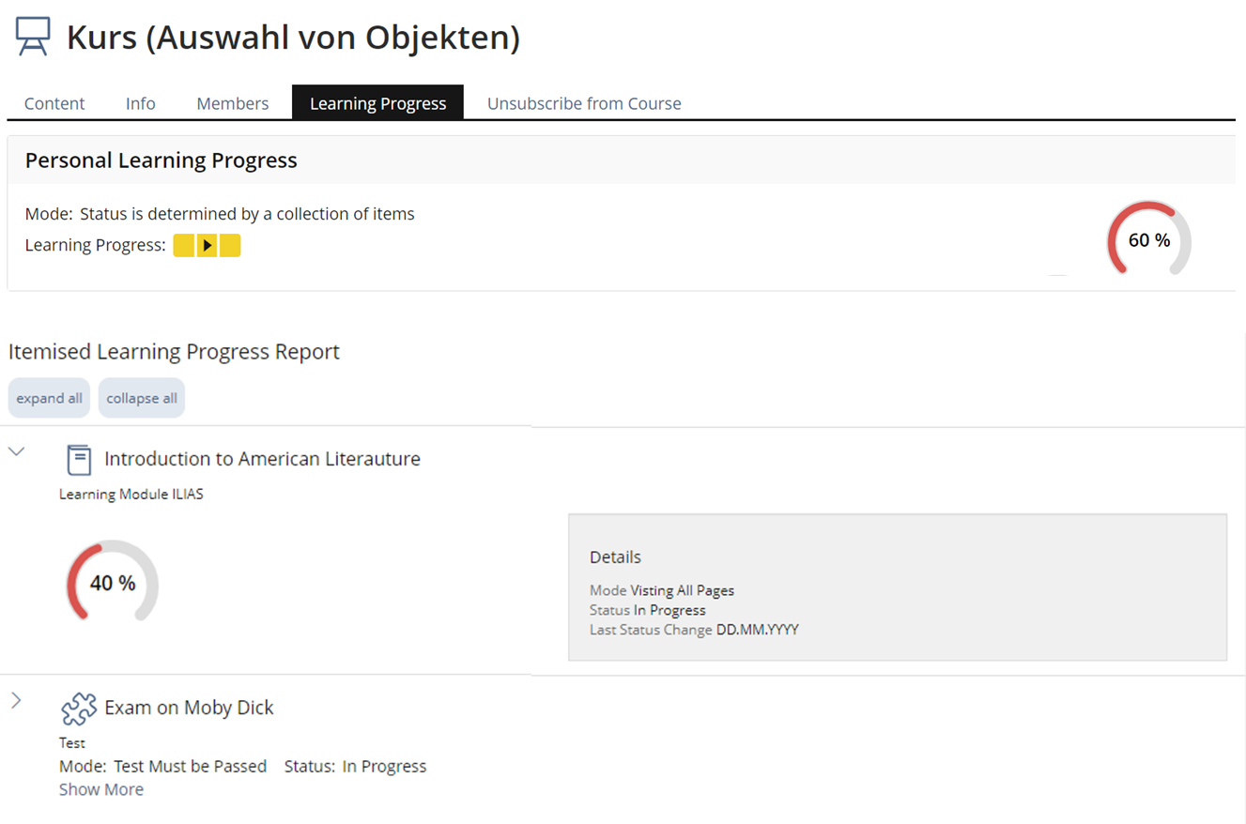The width and height of the screenshot is (1246, 824).
Task: Collapse the Introduction to American Literature item
Action: (x=16, y=452)
